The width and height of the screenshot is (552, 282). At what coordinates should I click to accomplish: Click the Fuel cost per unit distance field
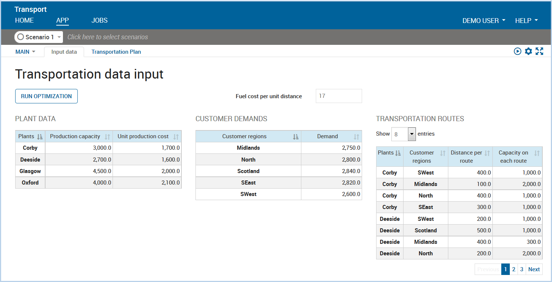tap(338, 96)
